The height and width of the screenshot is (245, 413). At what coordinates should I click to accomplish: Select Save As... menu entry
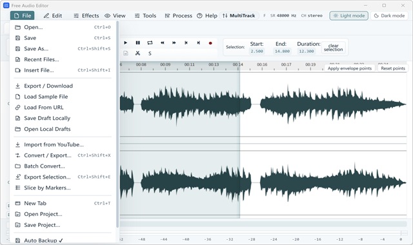tap(63, 49)
